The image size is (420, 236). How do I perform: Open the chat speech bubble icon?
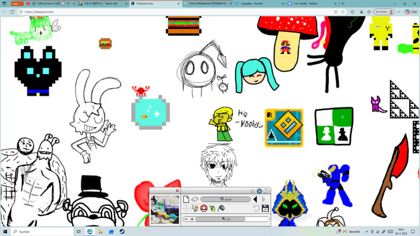click(x=266, y=191)
